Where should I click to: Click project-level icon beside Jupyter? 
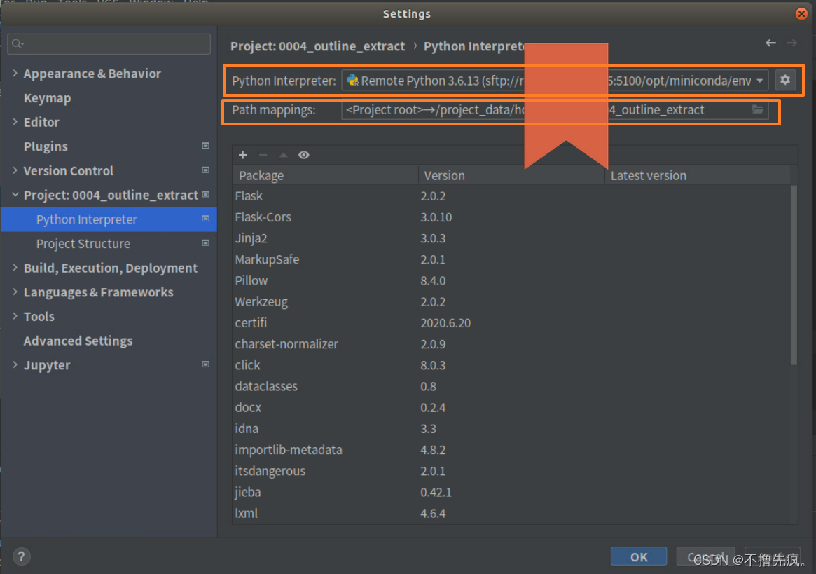pos(205,364)
